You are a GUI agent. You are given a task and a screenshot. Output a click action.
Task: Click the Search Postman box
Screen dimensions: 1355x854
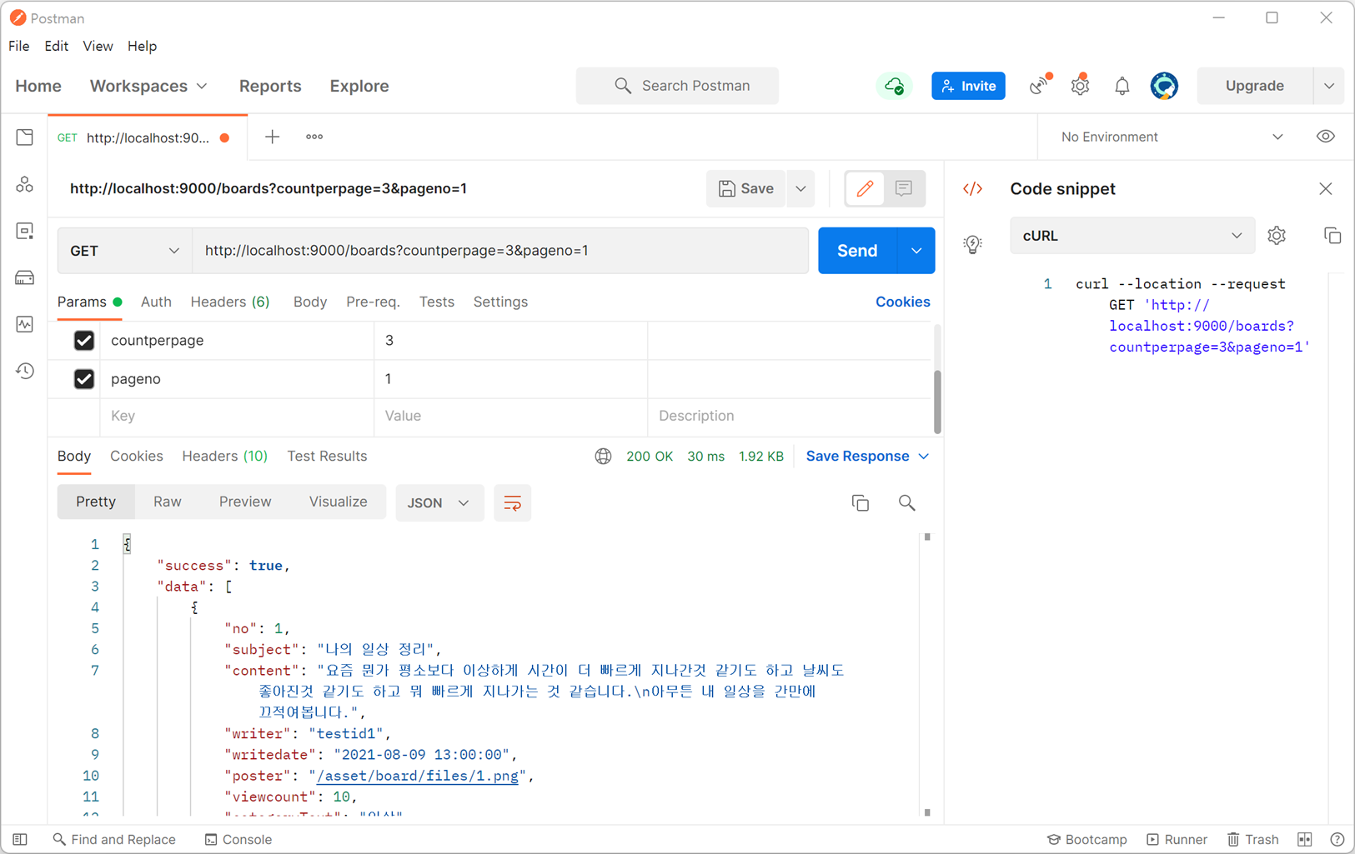[677, 86]
